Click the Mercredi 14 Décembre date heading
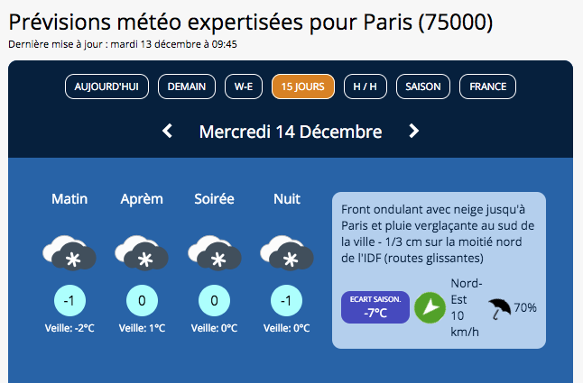The width and height of the screenshot is (583, 383). [x=291, y=132]
